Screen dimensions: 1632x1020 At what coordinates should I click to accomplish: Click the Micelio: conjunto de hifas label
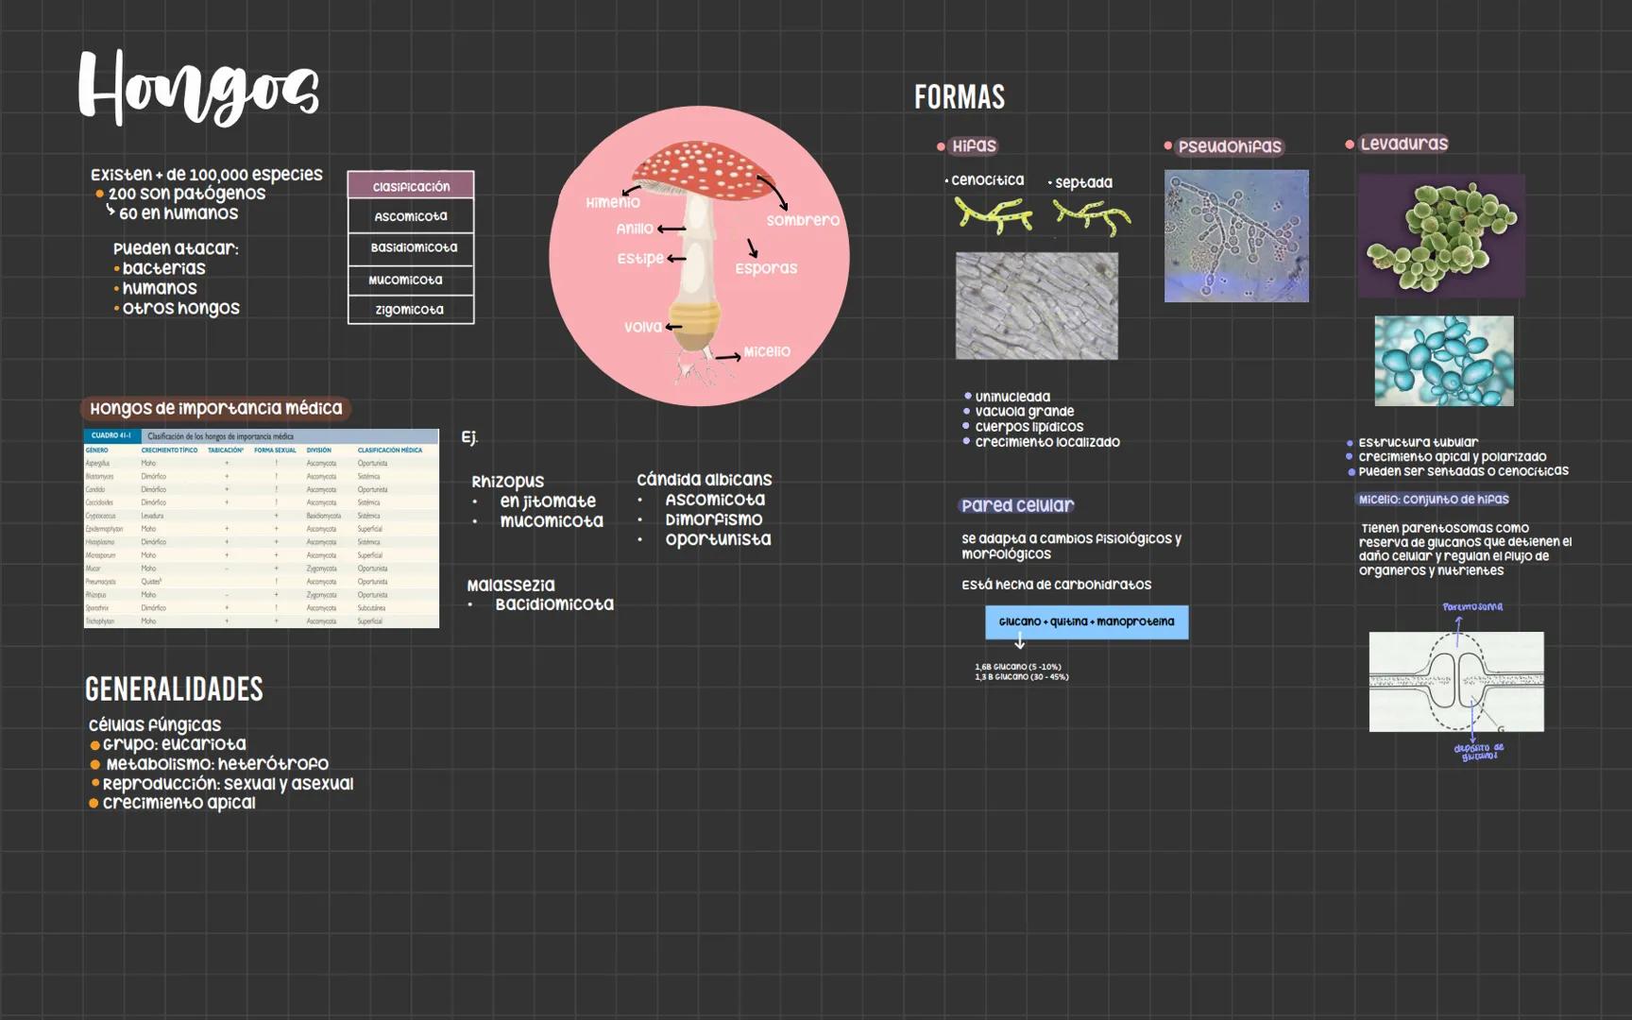pos(1433,500)
